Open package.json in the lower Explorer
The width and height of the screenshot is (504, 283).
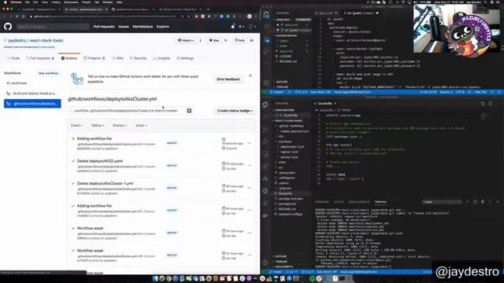(287, 204)
